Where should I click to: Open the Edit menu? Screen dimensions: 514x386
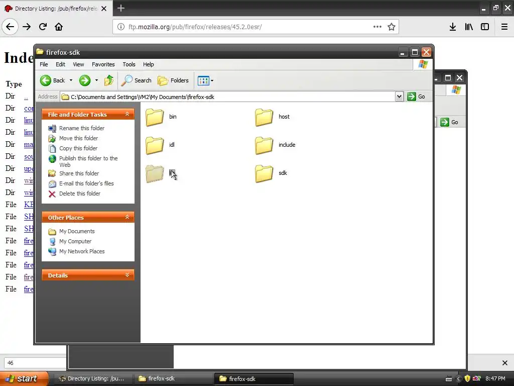tap(60, 64)
